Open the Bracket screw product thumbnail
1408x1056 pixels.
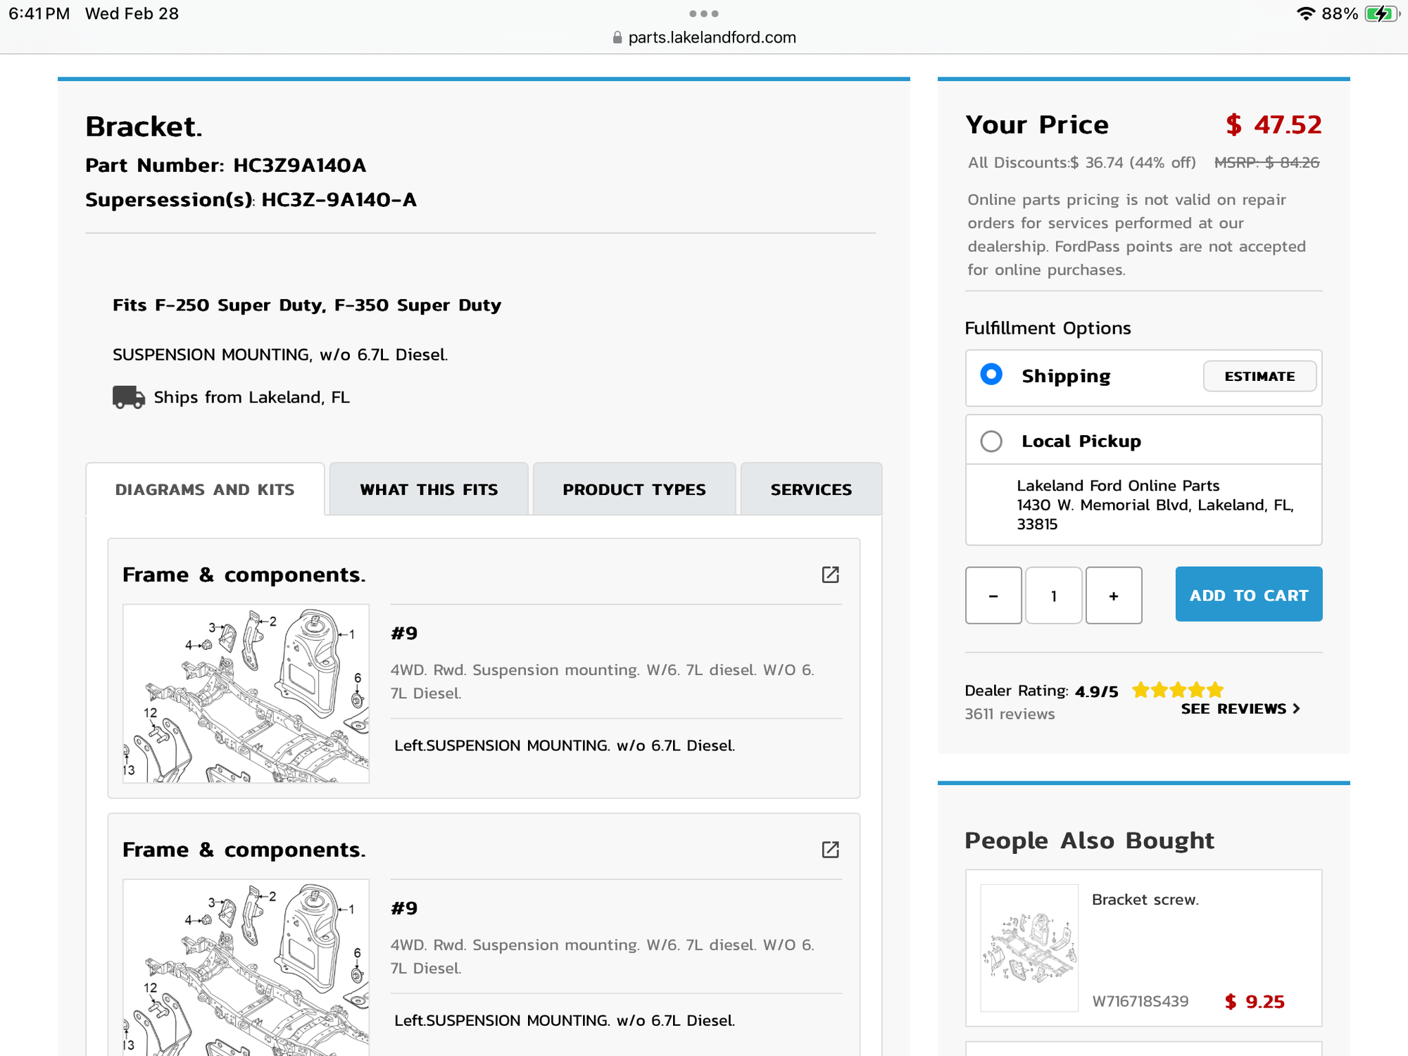(1029, 948)
